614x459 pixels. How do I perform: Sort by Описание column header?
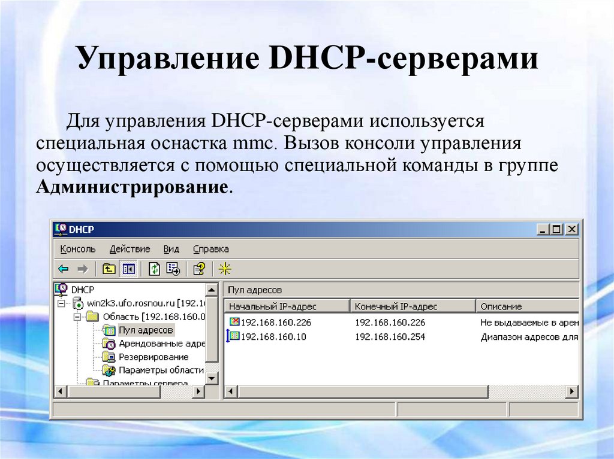click(528, 306)
